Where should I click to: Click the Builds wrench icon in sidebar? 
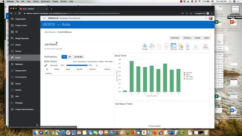click(x=12, y=57)
